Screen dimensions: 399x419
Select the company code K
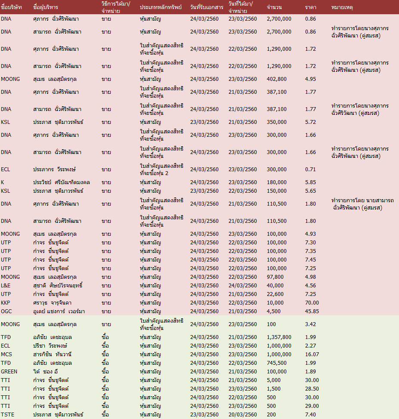click(x=3, y=182)
